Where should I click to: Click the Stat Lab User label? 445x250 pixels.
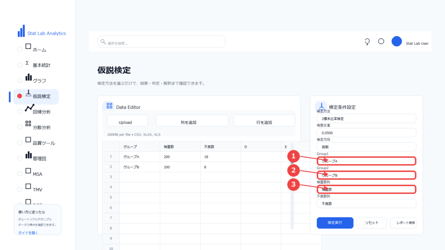tap(417, 43)
